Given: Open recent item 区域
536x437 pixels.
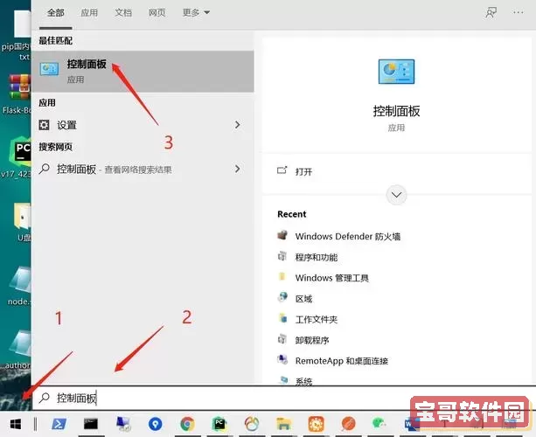Looking at the screenshot, I should pos(304,299).
